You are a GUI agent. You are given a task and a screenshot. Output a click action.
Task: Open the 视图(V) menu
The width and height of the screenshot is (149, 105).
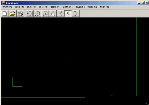(31, 7)
